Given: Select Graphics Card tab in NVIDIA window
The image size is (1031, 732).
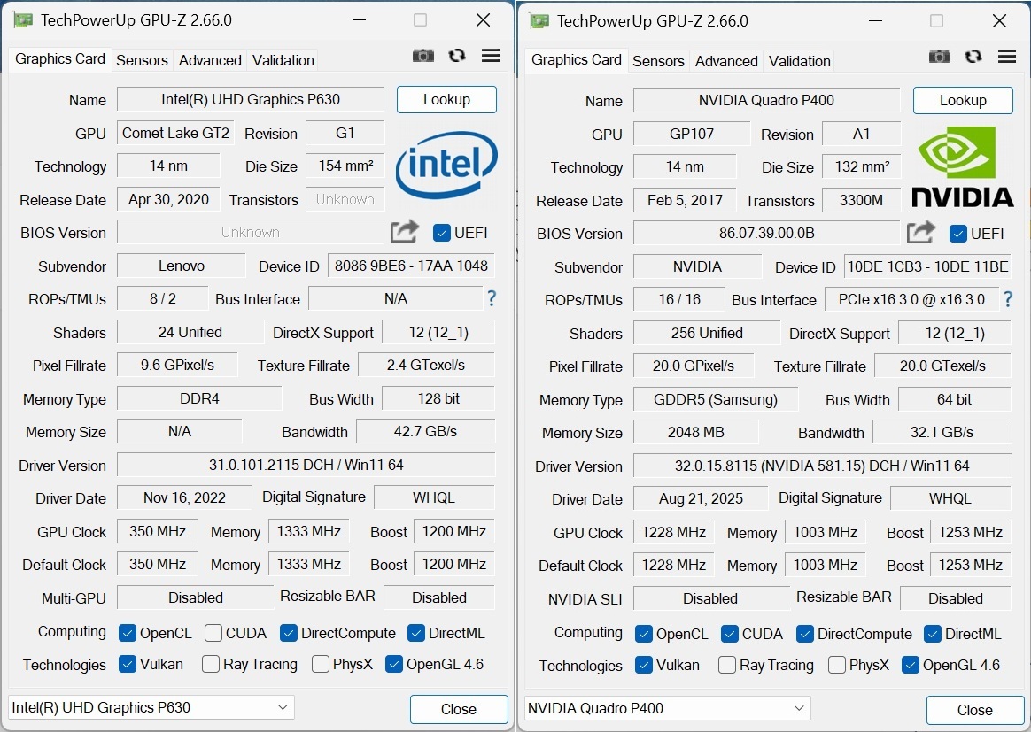Looking at the screenshot, I should click(576, 60).
